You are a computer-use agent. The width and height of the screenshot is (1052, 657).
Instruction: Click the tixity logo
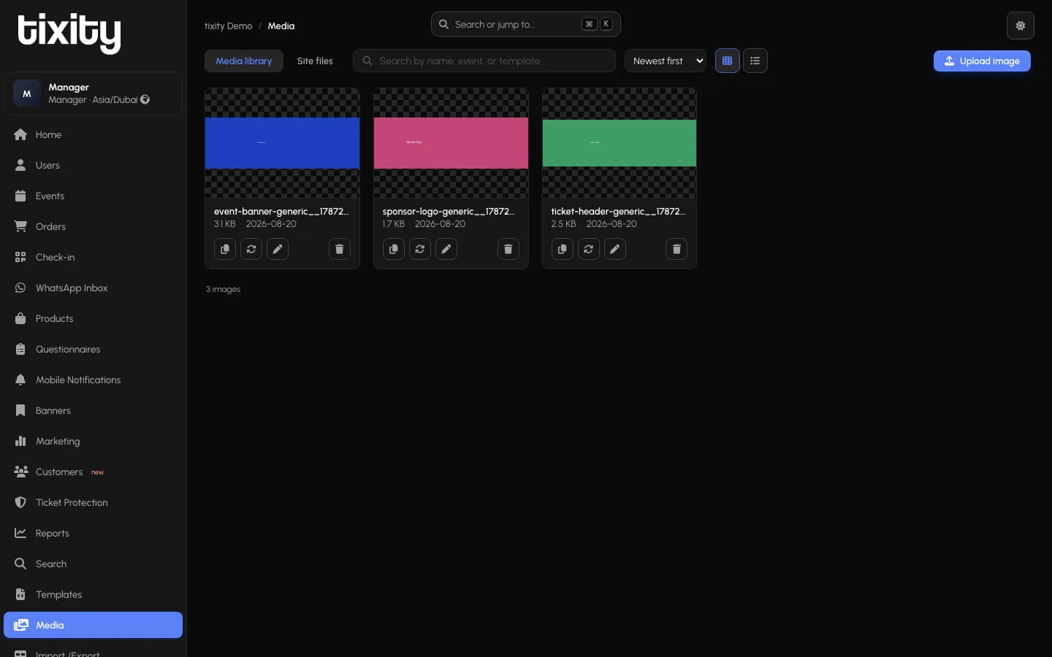(x=69, y=33)
